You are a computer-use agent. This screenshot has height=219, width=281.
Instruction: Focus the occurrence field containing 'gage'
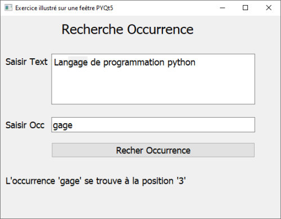coord(153,125)
